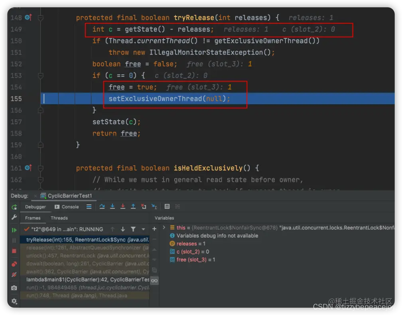
Task: Click override gutter icon on line 148
Action: [x=28, y=18]
